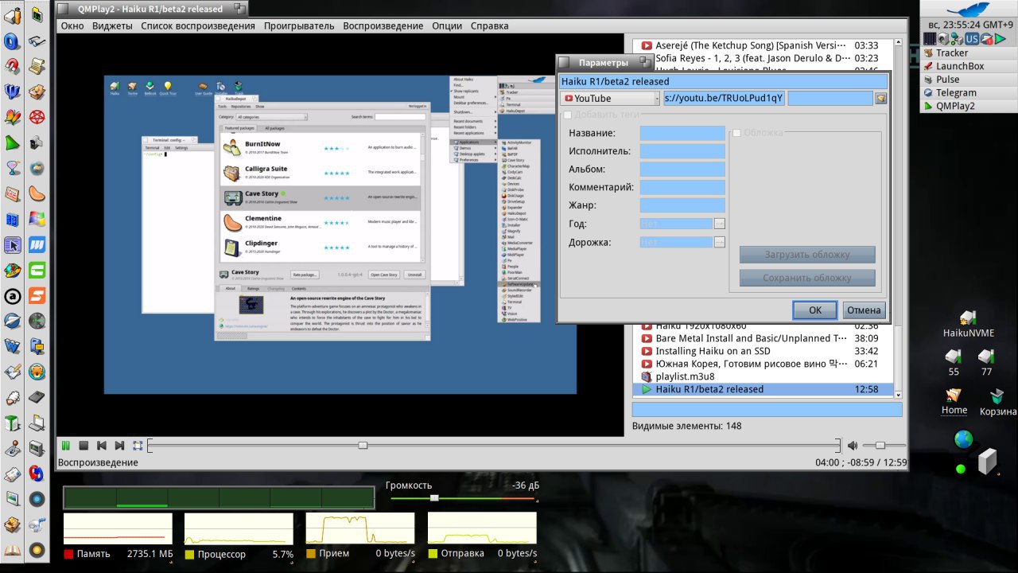Open the Воспроизведение menu
Screen dimensions: 1018x573
[x=383, y=25]
